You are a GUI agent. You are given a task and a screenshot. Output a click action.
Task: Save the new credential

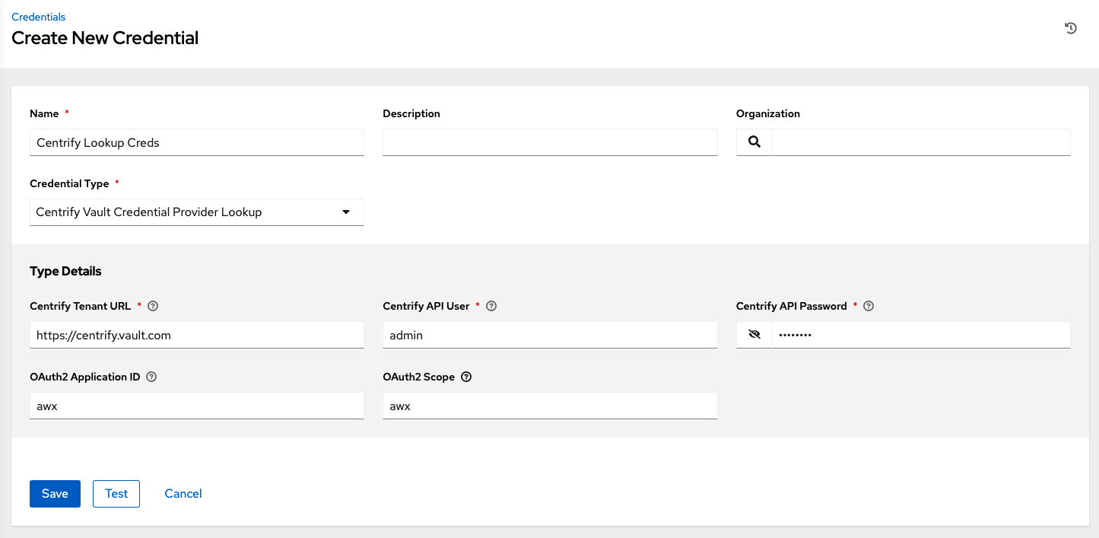click(x=54, y=493)
